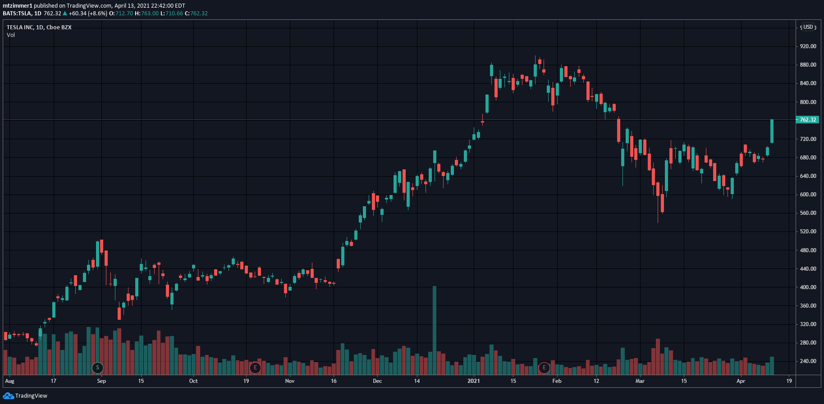The height and width of the screenshot is (404, 824).
Task: Open the earnings 'E' marker before Feb
Action: 544,368
